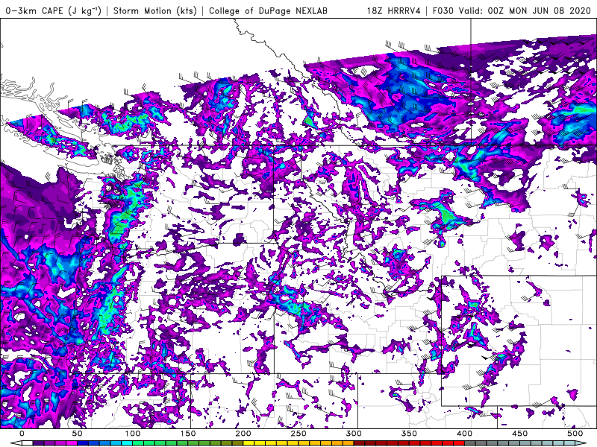Click the '450' color scale label
This screenshot has height=447, width=597.
click(520, 434)
